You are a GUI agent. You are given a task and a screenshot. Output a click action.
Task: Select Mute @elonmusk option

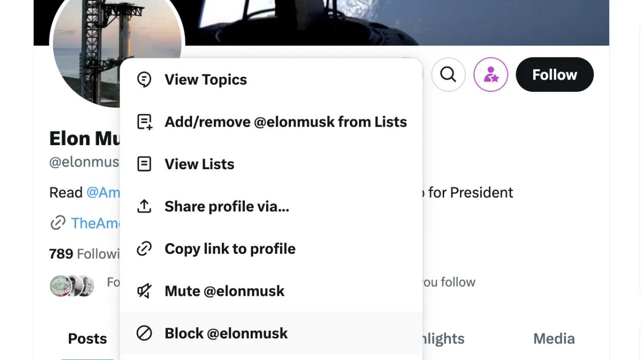(224, 291)
